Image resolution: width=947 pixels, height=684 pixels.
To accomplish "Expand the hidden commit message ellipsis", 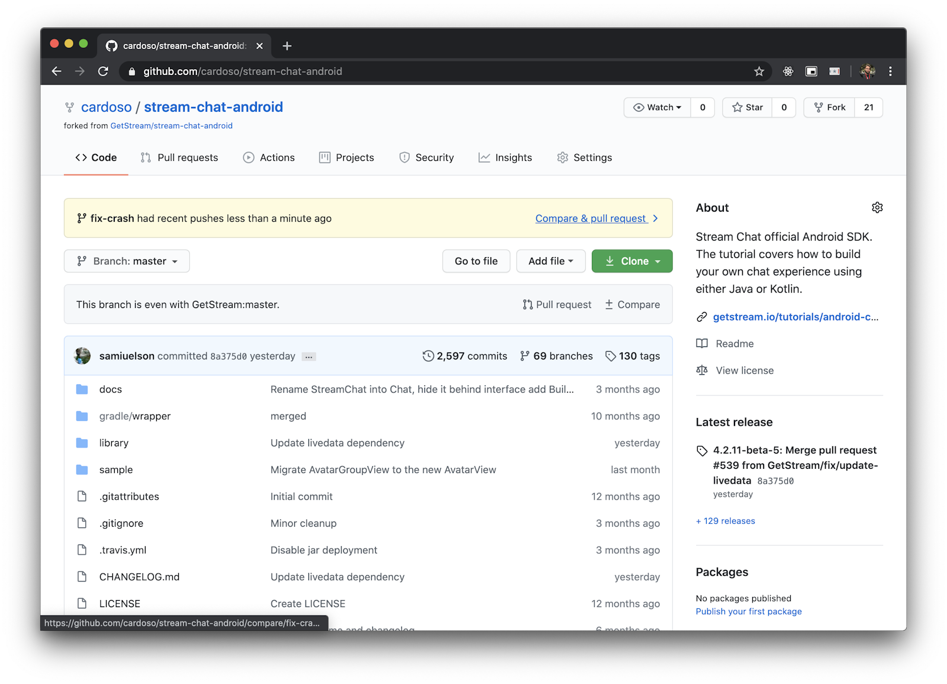I will 308,356.
